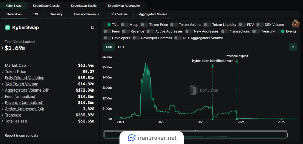
Task: Expand the Treasury row details
Action: (3, 115)
